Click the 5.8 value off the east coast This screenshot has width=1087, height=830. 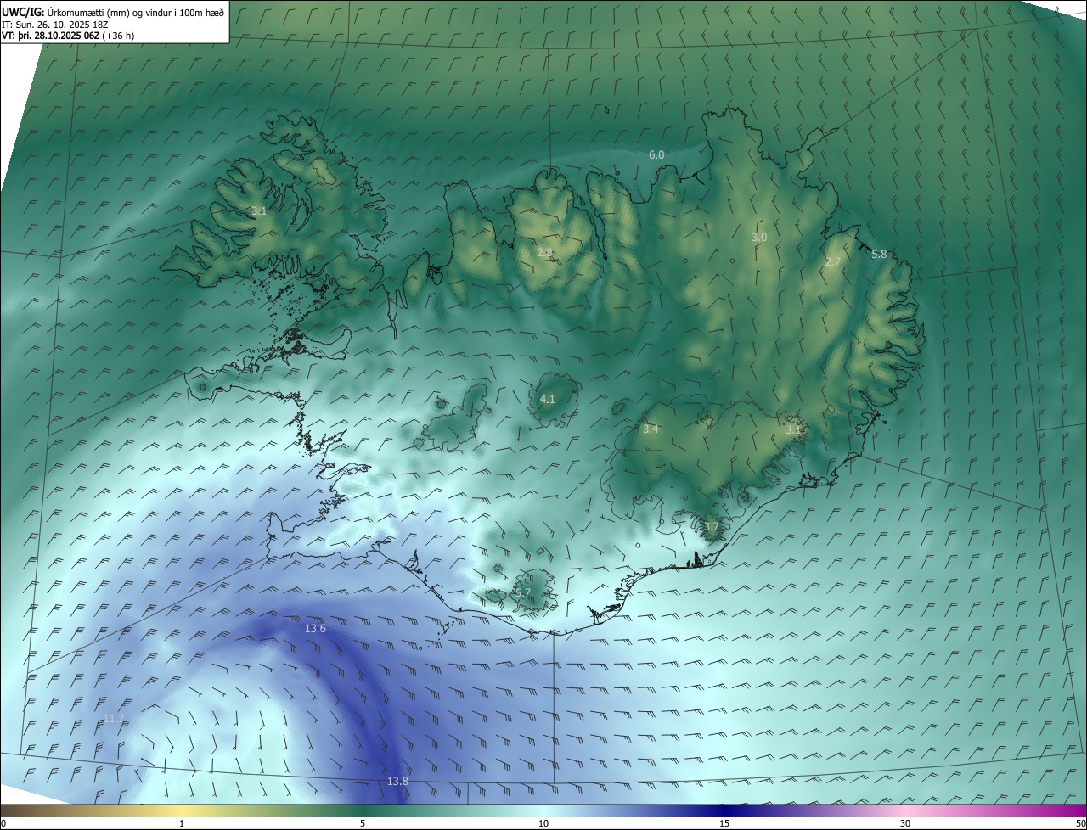[x=879, y=254]
